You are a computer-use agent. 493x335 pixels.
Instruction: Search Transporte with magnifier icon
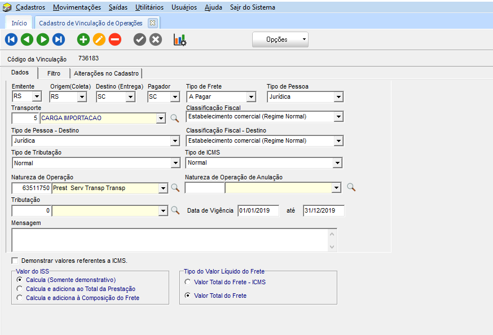(x=175, y=118)
